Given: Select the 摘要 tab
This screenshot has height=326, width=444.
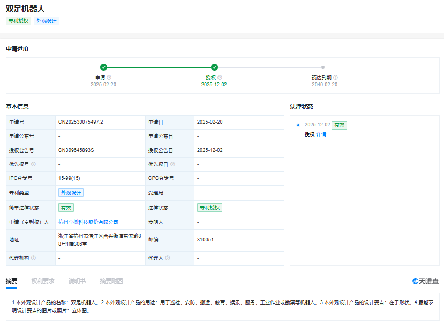Looking at the screenshot, I should click(11, 281).
